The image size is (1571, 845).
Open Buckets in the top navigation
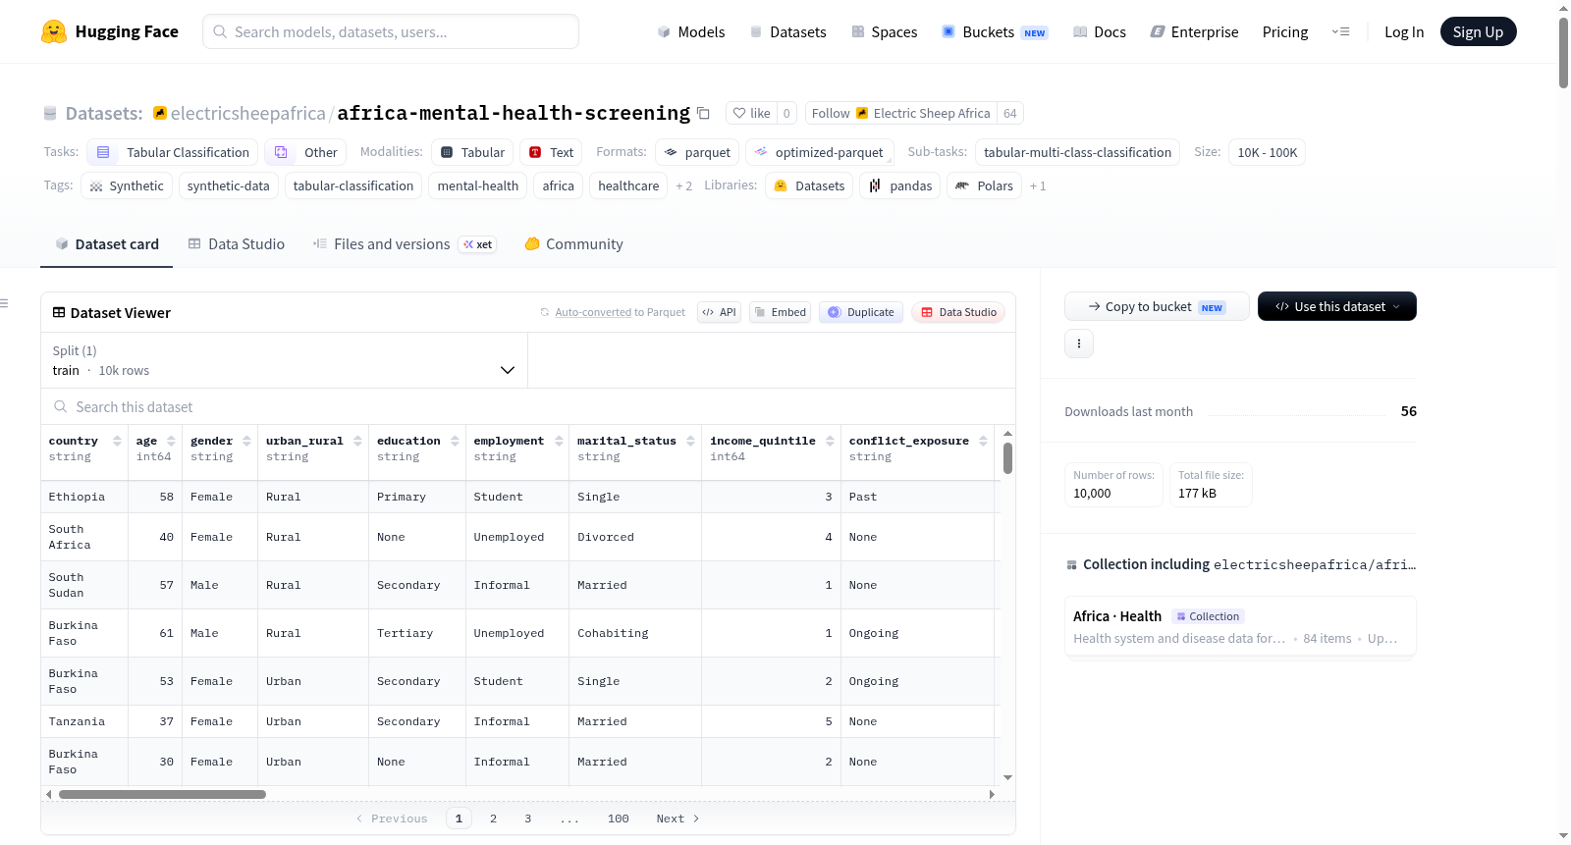[x=995, y=31]
